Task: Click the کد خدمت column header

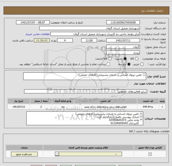Action: (x=148, y=101)
